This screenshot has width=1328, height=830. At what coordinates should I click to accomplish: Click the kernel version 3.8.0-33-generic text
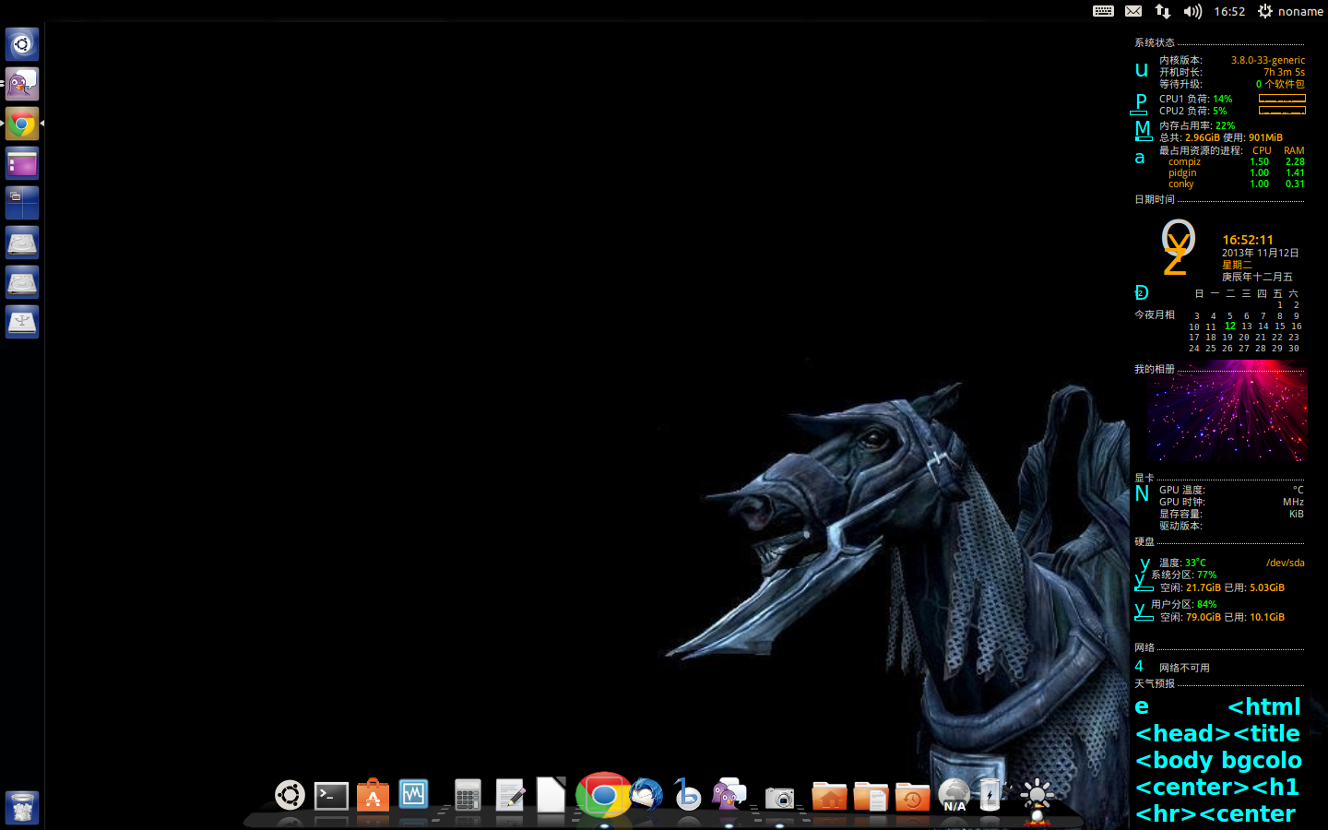click(1268, 60)
